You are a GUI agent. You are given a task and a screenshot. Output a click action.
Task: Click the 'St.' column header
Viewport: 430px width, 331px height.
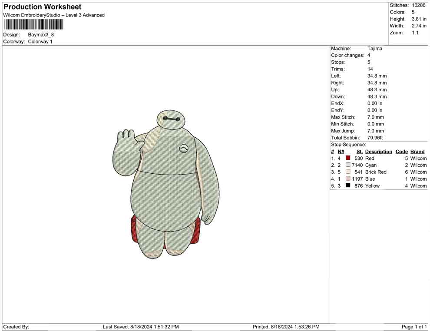pyautogui.click(x=360, y=151)
